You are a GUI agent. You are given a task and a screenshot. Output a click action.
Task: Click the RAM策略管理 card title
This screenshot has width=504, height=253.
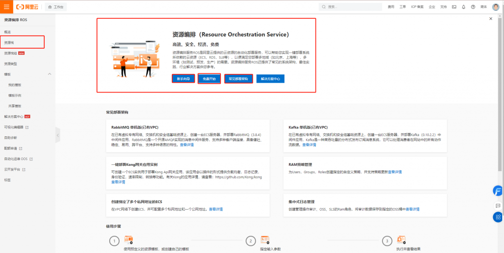click(300, 164)
